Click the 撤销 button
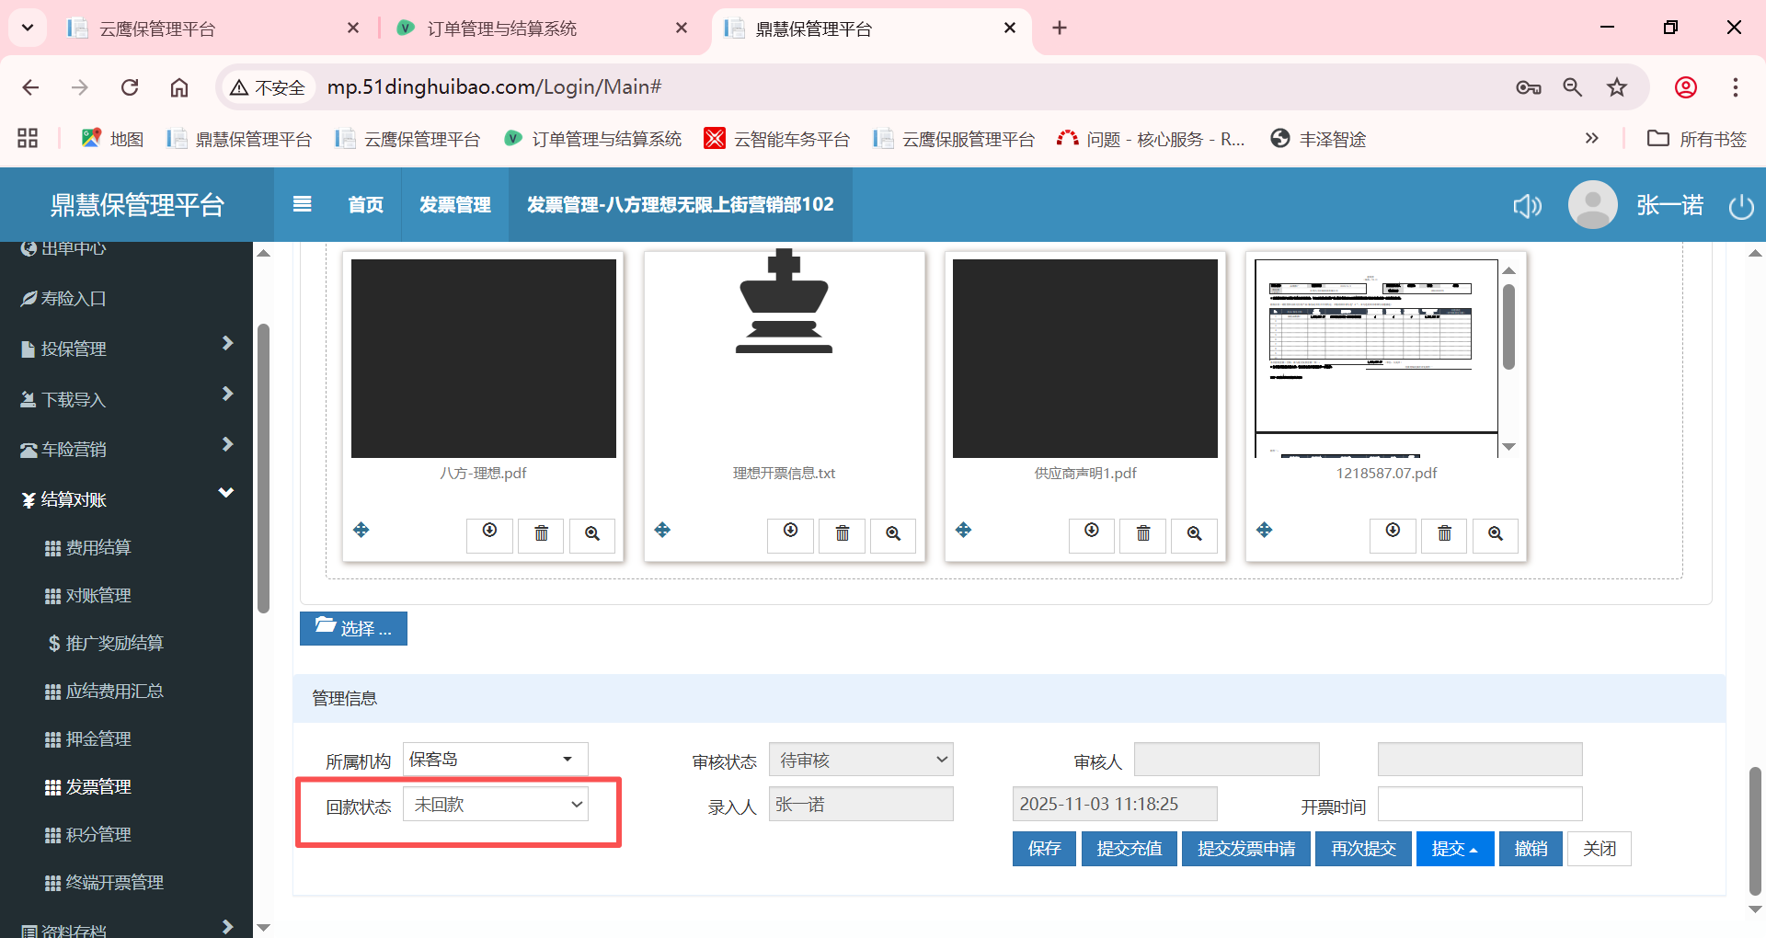 pos(1531,849)
